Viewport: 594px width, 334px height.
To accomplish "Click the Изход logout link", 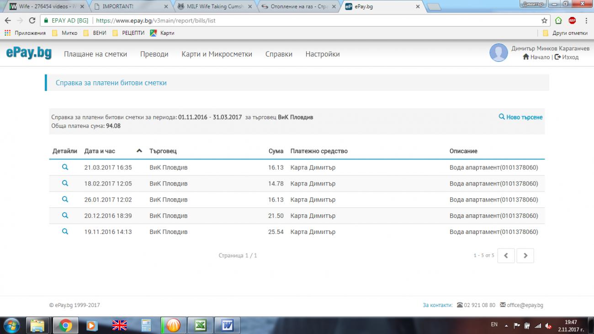I will coord(567,57).
